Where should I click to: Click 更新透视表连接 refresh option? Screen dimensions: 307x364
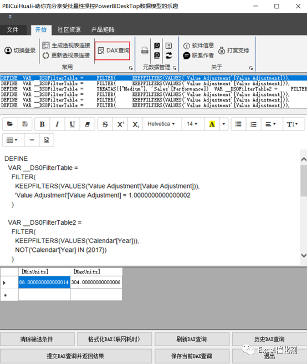66,55
